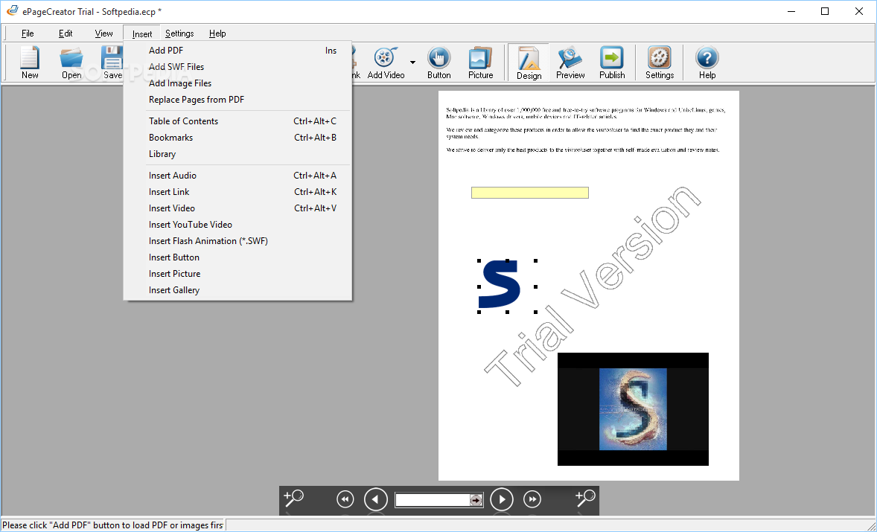Click the ePageCreator app icon in title bar
Screen dimensions: 877x532
point(13,10)
